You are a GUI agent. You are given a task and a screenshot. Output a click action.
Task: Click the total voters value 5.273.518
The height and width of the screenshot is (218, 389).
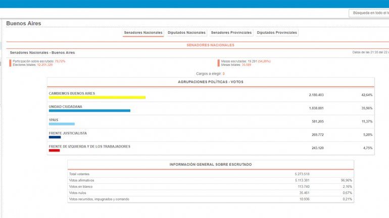[x=302, y=174]
